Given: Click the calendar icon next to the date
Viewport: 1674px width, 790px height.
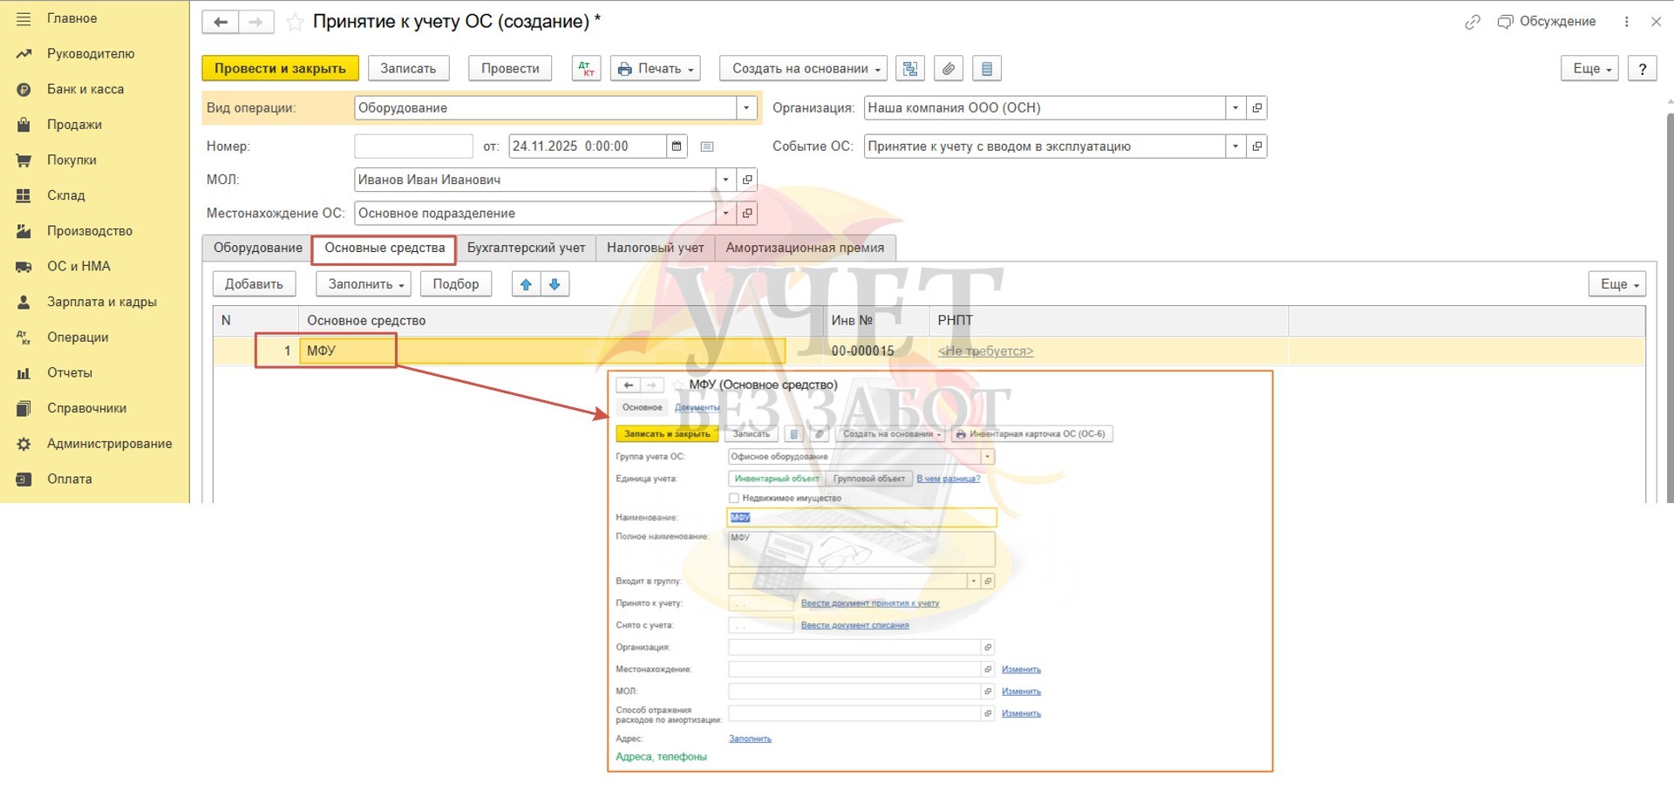Looking at the screenshot, I should click(677, 146).
